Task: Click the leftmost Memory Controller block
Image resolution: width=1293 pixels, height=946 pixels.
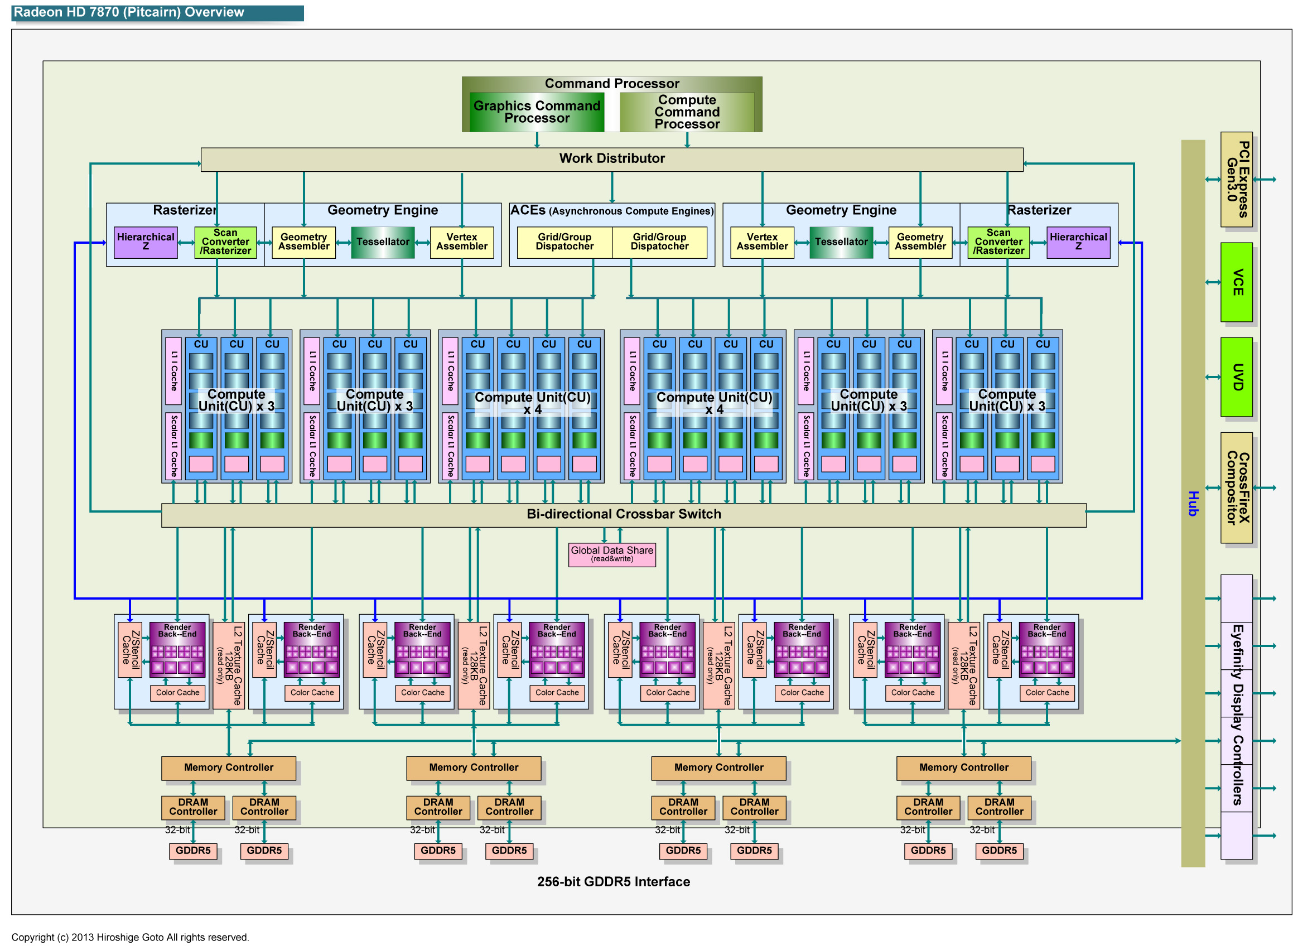Action: coord(228,768)
